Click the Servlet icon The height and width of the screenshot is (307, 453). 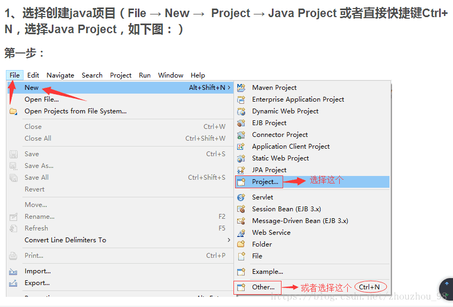pyautogui.click(x=241, y=197)
